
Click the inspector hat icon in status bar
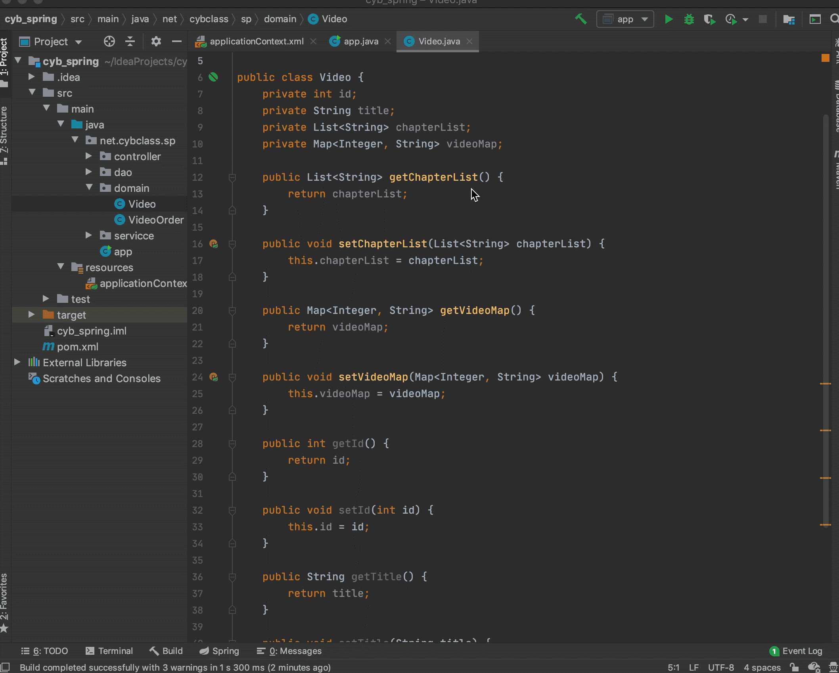point(833,667)
